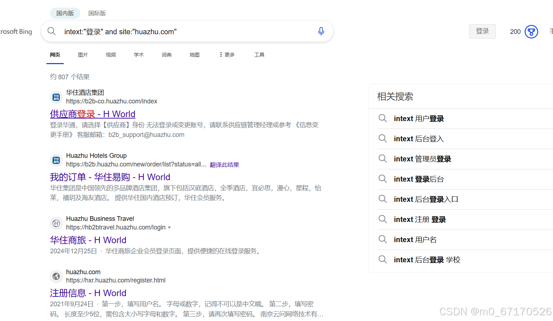Click search icon beside intext 后台登录 学校

tap(383, 260)
